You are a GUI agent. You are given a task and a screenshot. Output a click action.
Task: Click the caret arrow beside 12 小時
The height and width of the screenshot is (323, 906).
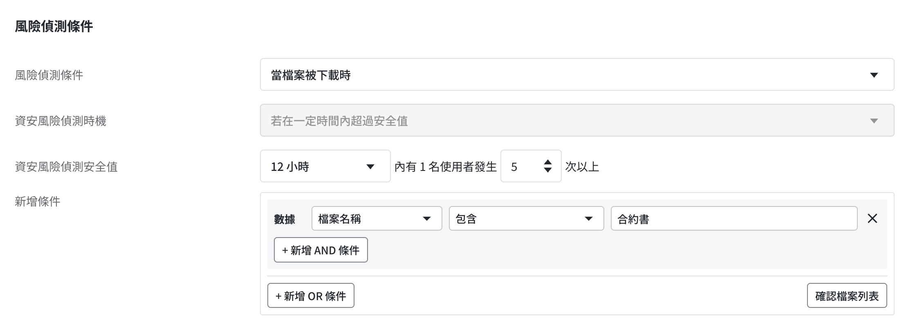click(x=370, y=166)
